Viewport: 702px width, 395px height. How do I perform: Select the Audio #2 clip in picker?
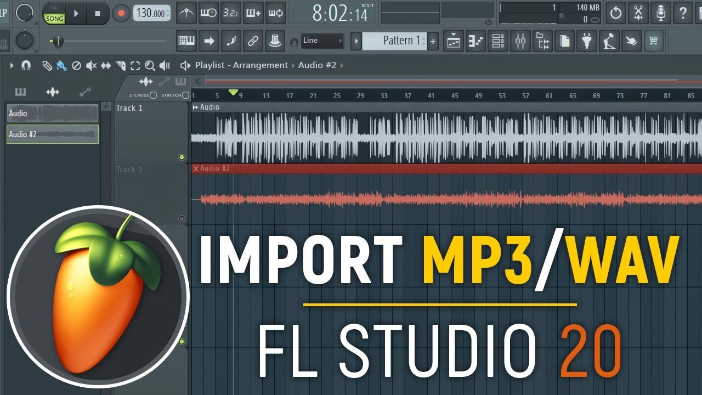pyautogui.click(x=53, y=134)
